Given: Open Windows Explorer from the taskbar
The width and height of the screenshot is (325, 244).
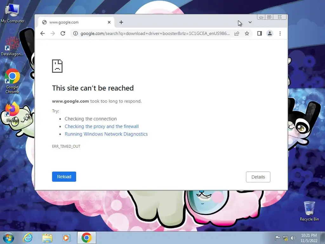Looking at the screenshot, I should pos(47,238).
